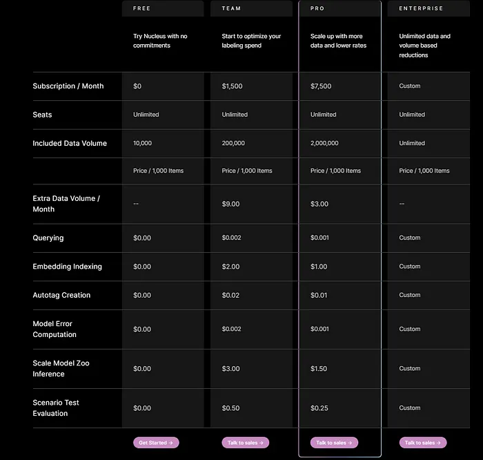Click the Embedding Indexing row label

click(x=67, y=267)
